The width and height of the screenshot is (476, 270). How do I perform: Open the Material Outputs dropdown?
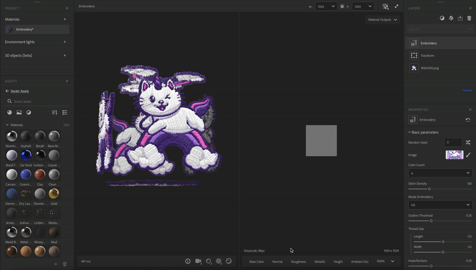click(382, 20)
